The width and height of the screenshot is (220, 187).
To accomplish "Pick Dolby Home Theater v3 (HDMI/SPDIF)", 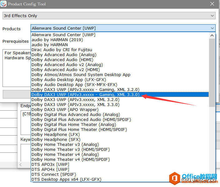I will (x=120, y=150).
